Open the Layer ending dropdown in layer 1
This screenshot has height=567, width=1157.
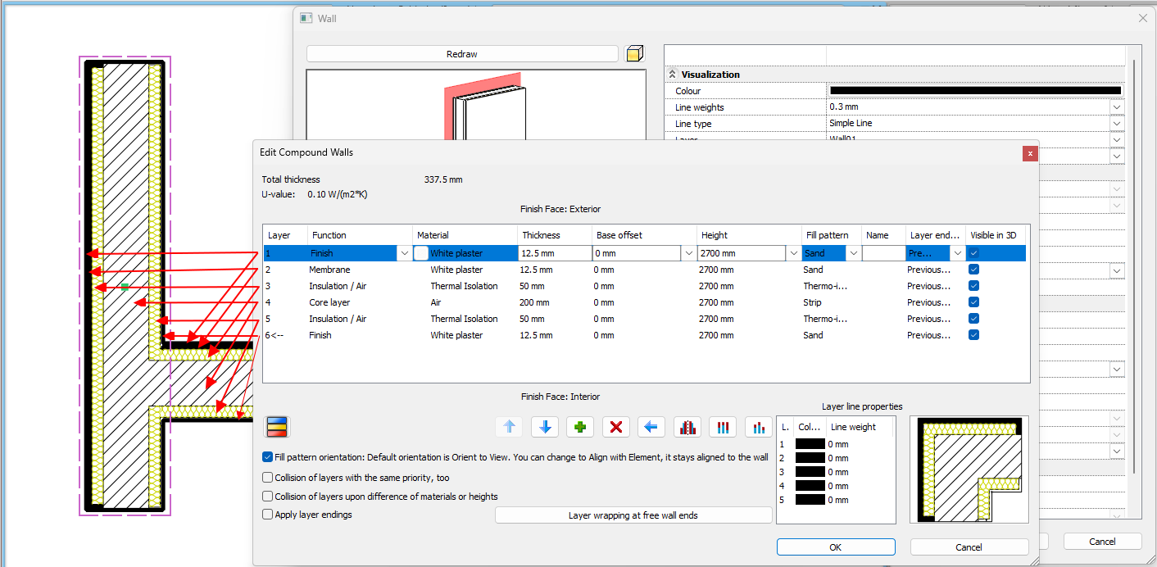957,254
